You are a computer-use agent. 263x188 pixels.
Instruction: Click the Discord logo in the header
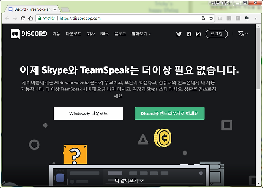[29, 34]
